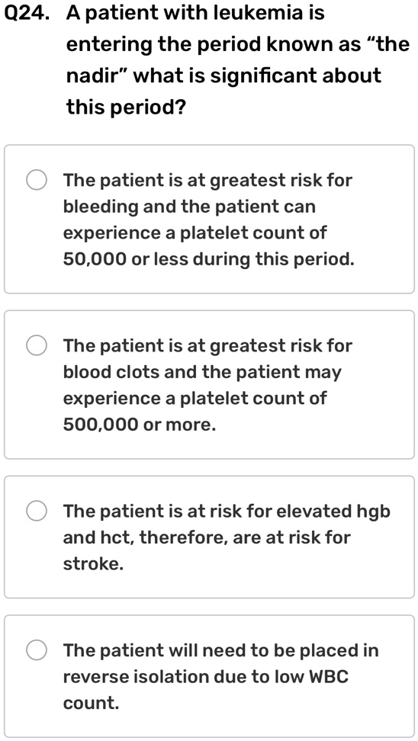418x741 pixels.
Task: Click the line "reverse isolation due to low WBC"
Action: [206, 677]
